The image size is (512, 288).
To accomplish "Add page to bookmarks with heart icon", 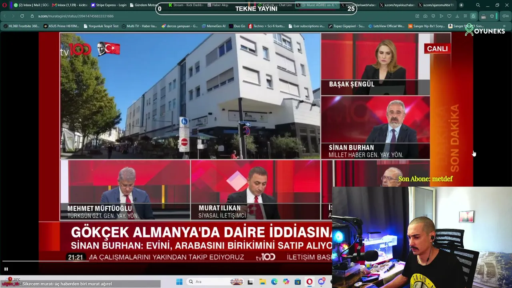I will (449, 16).
